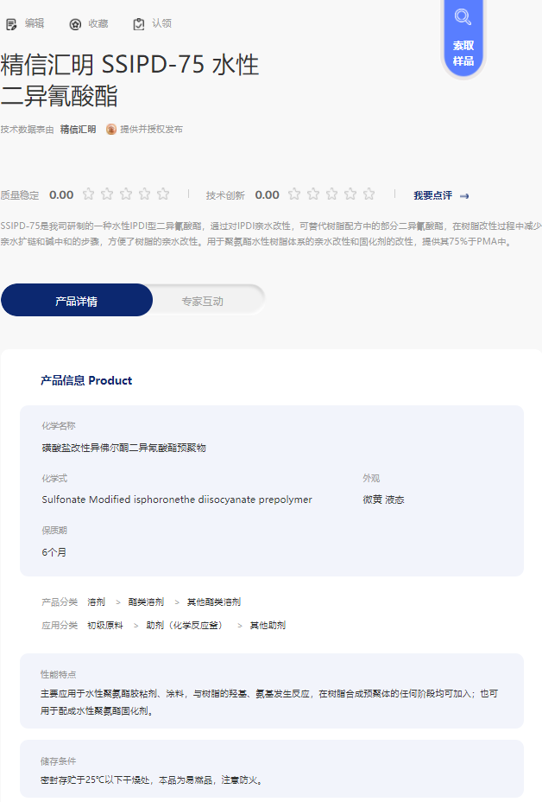This screenshot has width=542, height=802.
Task: Click the 保质期 field label
Action: click(54, 531)
